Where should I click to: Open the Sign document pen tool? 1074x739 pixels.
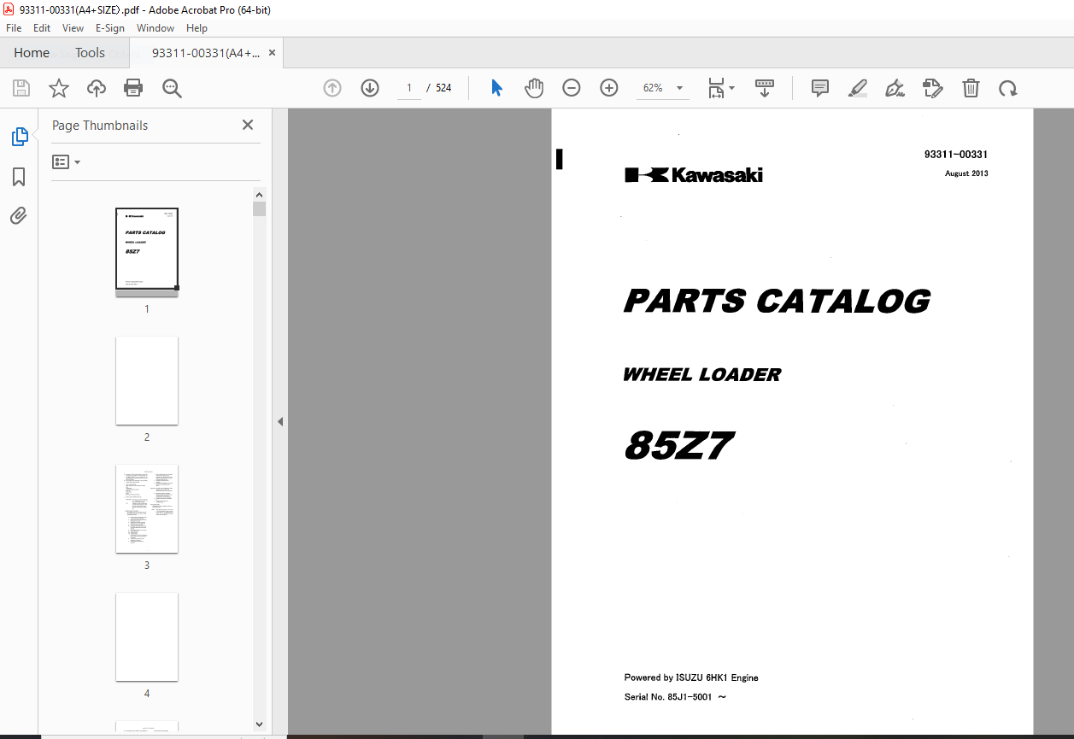895,88
